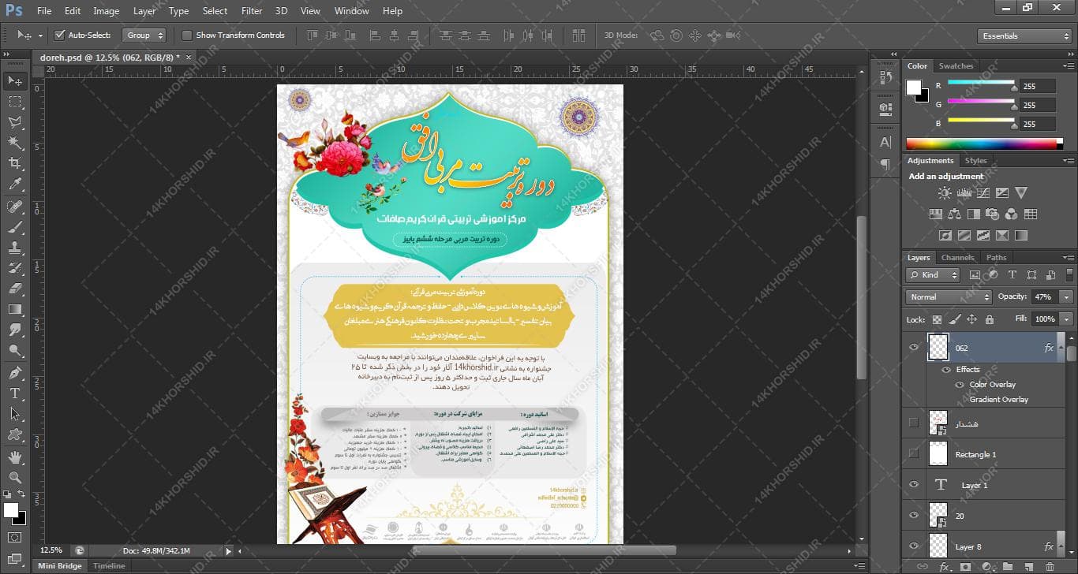Image resolution: width=1078 pixels, height=574 pixels.
Task: Show the Rectangle 1 layer
Action: [x=914, y=453]
